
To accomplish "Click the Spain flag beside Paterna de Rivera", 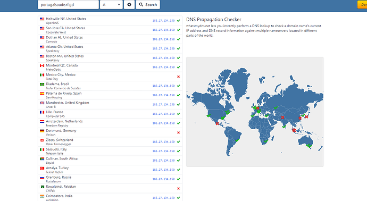I will (42, 94).
